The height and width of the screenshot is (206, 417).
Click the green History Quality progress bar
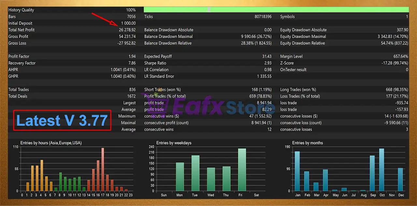coord(276,10)
